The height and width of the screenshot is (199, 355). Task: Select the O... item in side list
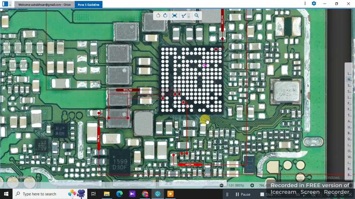(349, 151)
